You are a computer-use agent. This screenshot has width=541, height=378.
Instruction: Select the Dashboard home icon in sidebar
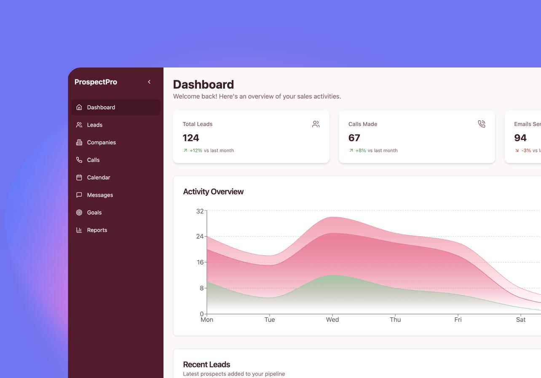[79, 107]
